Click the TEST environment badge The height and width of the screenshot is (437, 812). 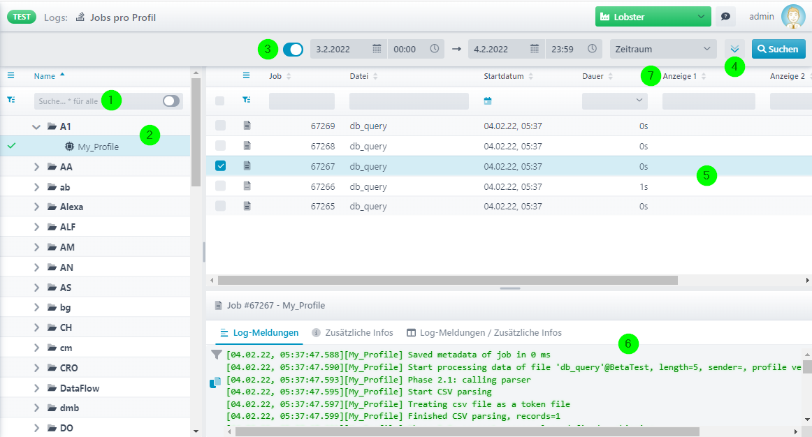pos(21,17)
